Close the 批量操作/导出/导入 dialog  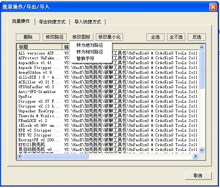coord(213,7)
